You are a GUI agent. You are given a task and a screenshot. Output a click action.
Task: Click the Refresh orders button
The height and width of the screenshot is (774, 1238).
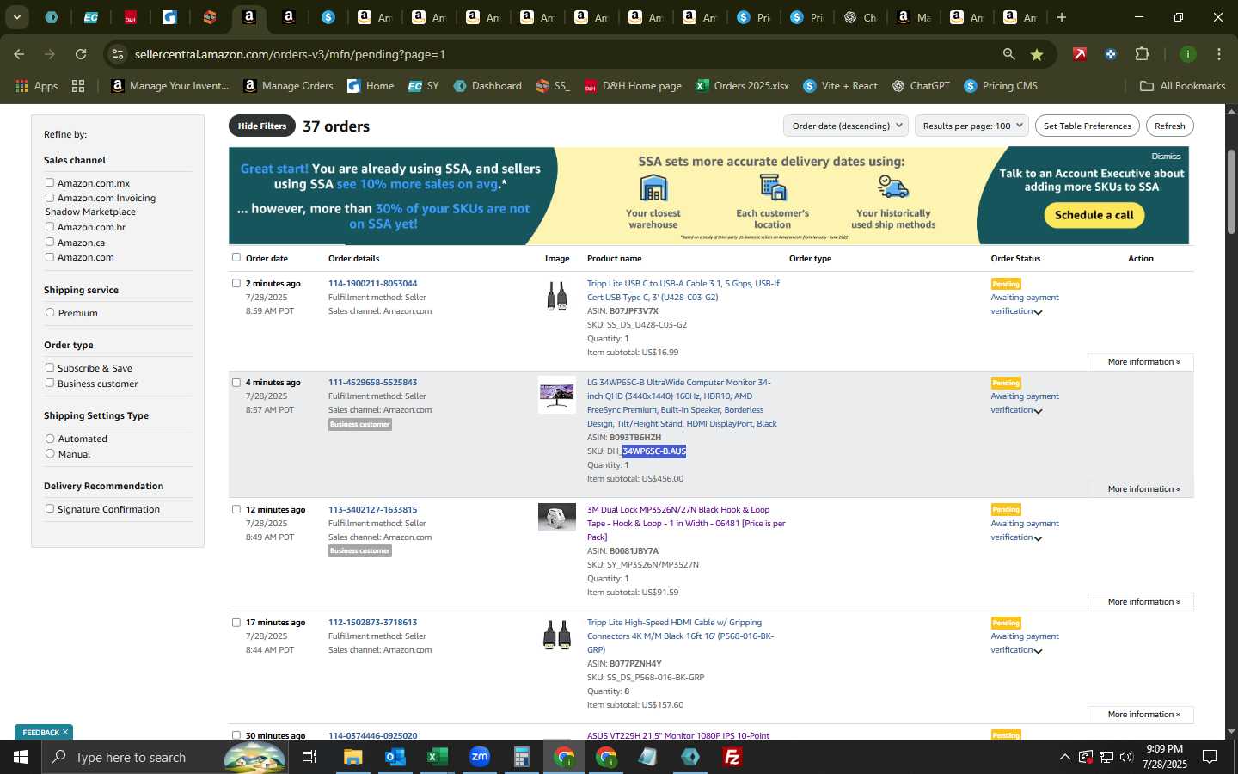coord(1169,126)
